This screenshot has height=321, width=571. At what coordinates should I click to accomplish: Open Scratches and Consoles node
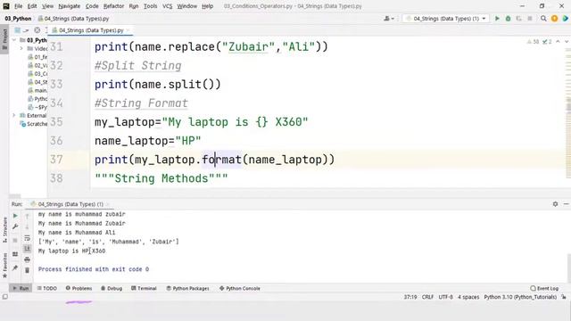(x=34, y=124)
